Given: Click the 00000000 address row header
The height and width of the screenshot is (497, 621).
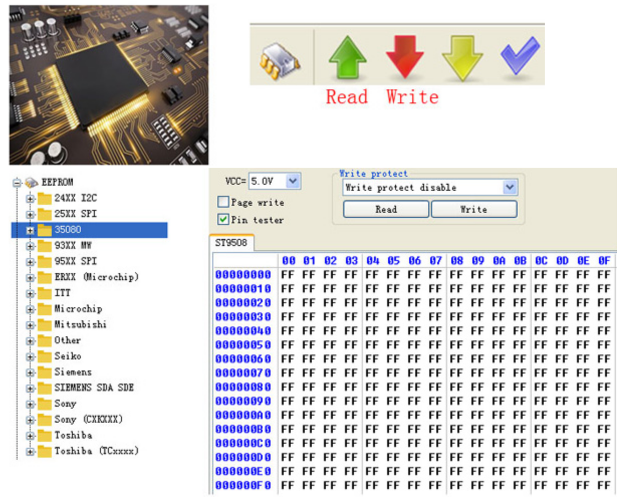Looking at the screenshot, I should pos(243,275).
